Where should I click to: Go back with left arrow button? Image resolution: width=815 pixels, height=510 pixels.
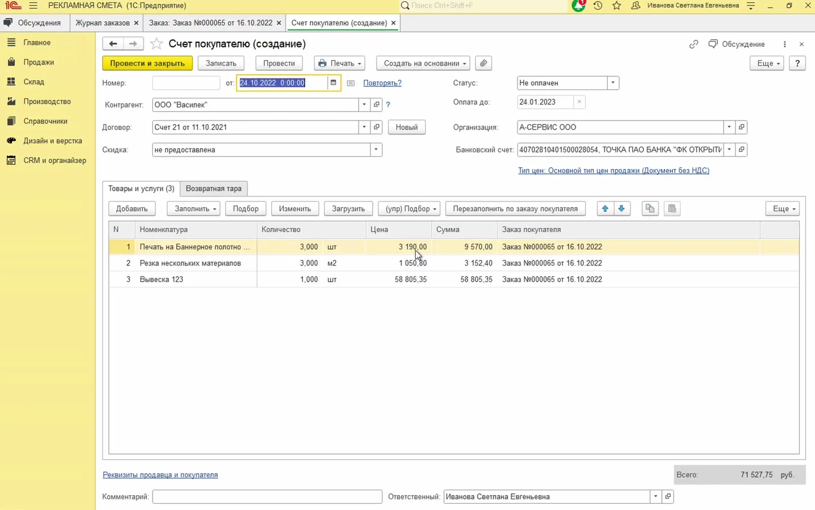pyautogui.click(x=113, y=44)
